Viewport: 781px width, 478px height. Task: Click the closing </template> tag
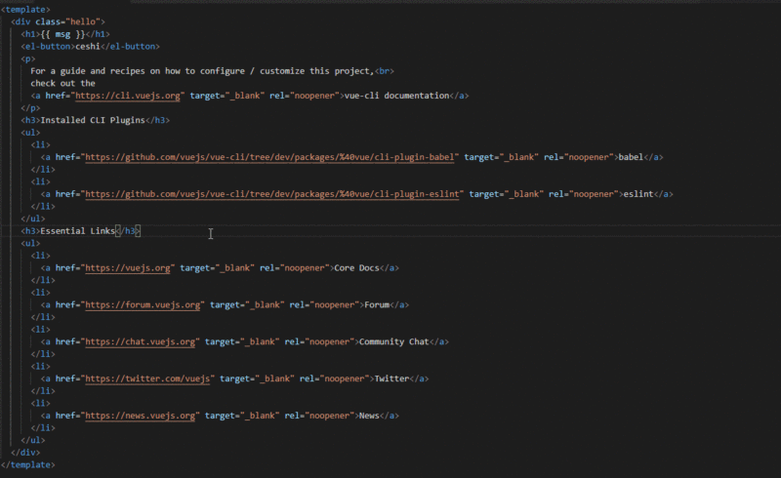[x=28, y=464]
